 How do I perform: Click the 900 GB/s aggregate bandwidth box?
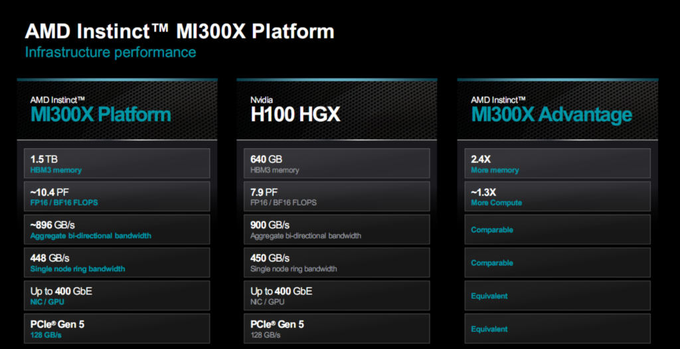(337, 229)
